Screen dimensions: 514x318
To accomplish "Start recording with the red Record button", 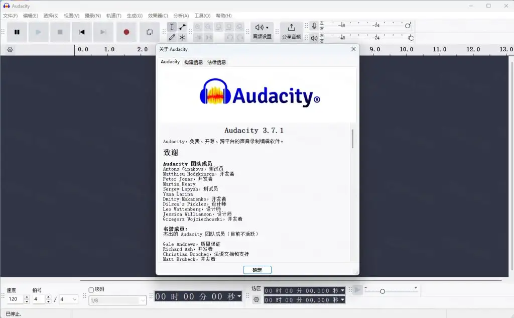I will click(x=126, y=32).
